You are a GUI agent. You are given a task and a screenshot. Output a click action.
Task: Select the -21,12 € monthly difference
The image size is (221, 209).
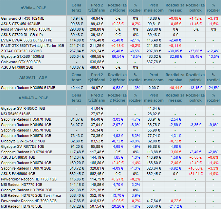(175, 206)
